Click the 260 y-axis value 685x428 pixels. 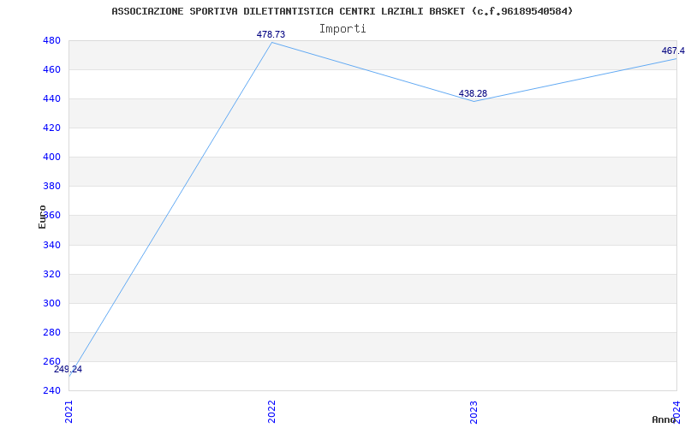coord(51,361)
